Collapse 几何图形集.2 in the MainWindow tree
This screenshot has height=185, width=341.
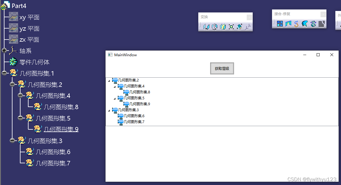pyautogui.click(x=109, y=81)
